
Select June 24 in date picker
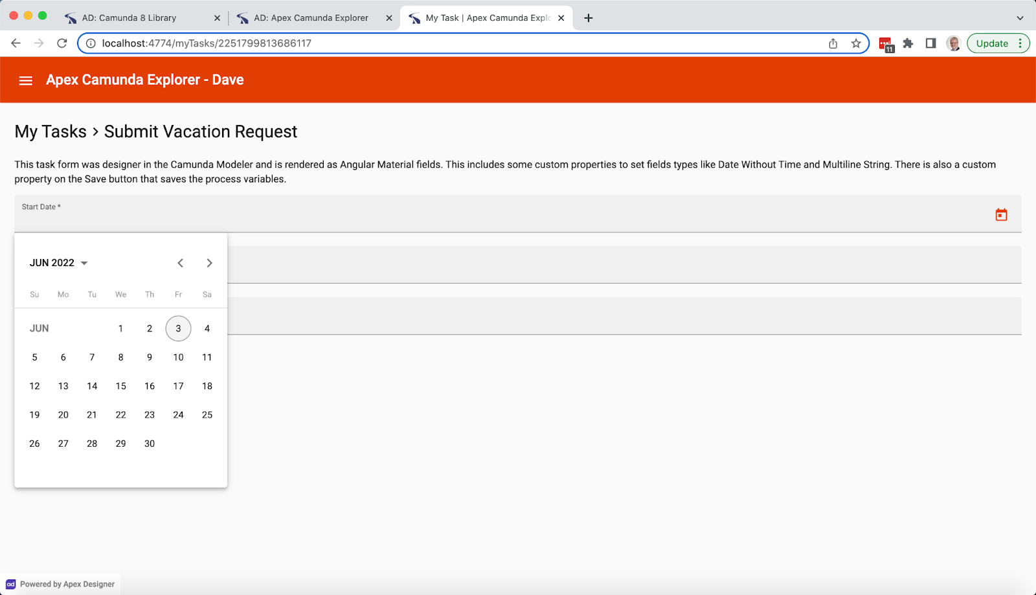[178, 415]
